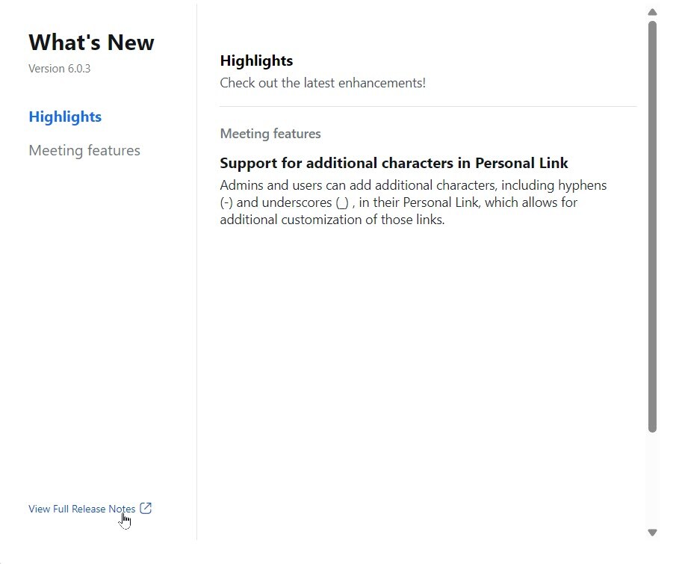Screen dimensions: 676x564
Task: Click the scrollbar up arrow
Action: pyautogui.click(x=652, y=12)
